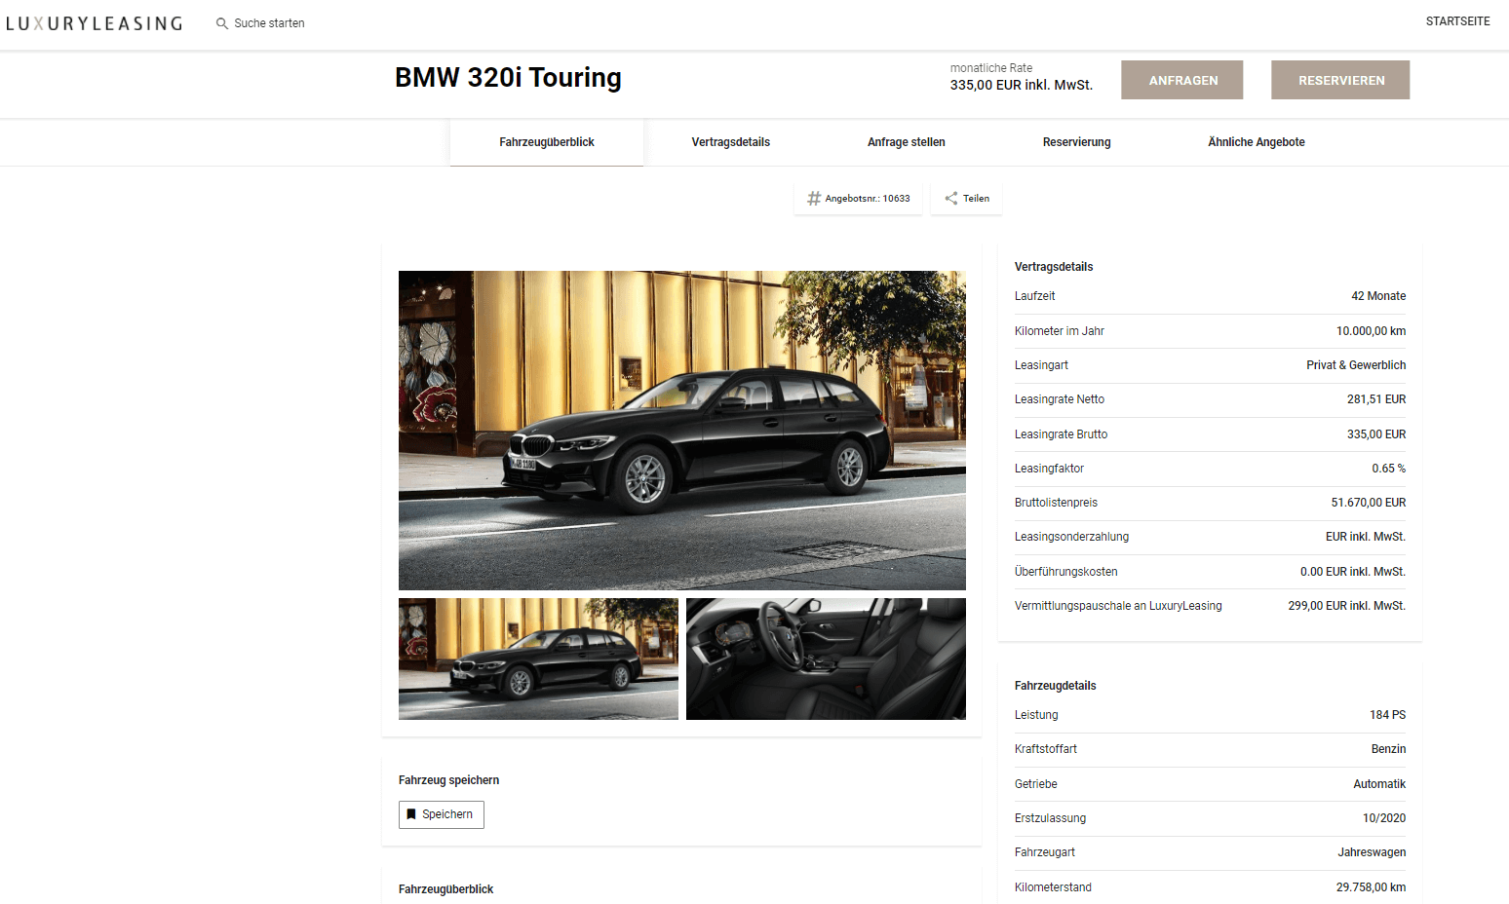
Task: Click the 299,00 EUR inkl. MwSt. value
Action: 1346,606
